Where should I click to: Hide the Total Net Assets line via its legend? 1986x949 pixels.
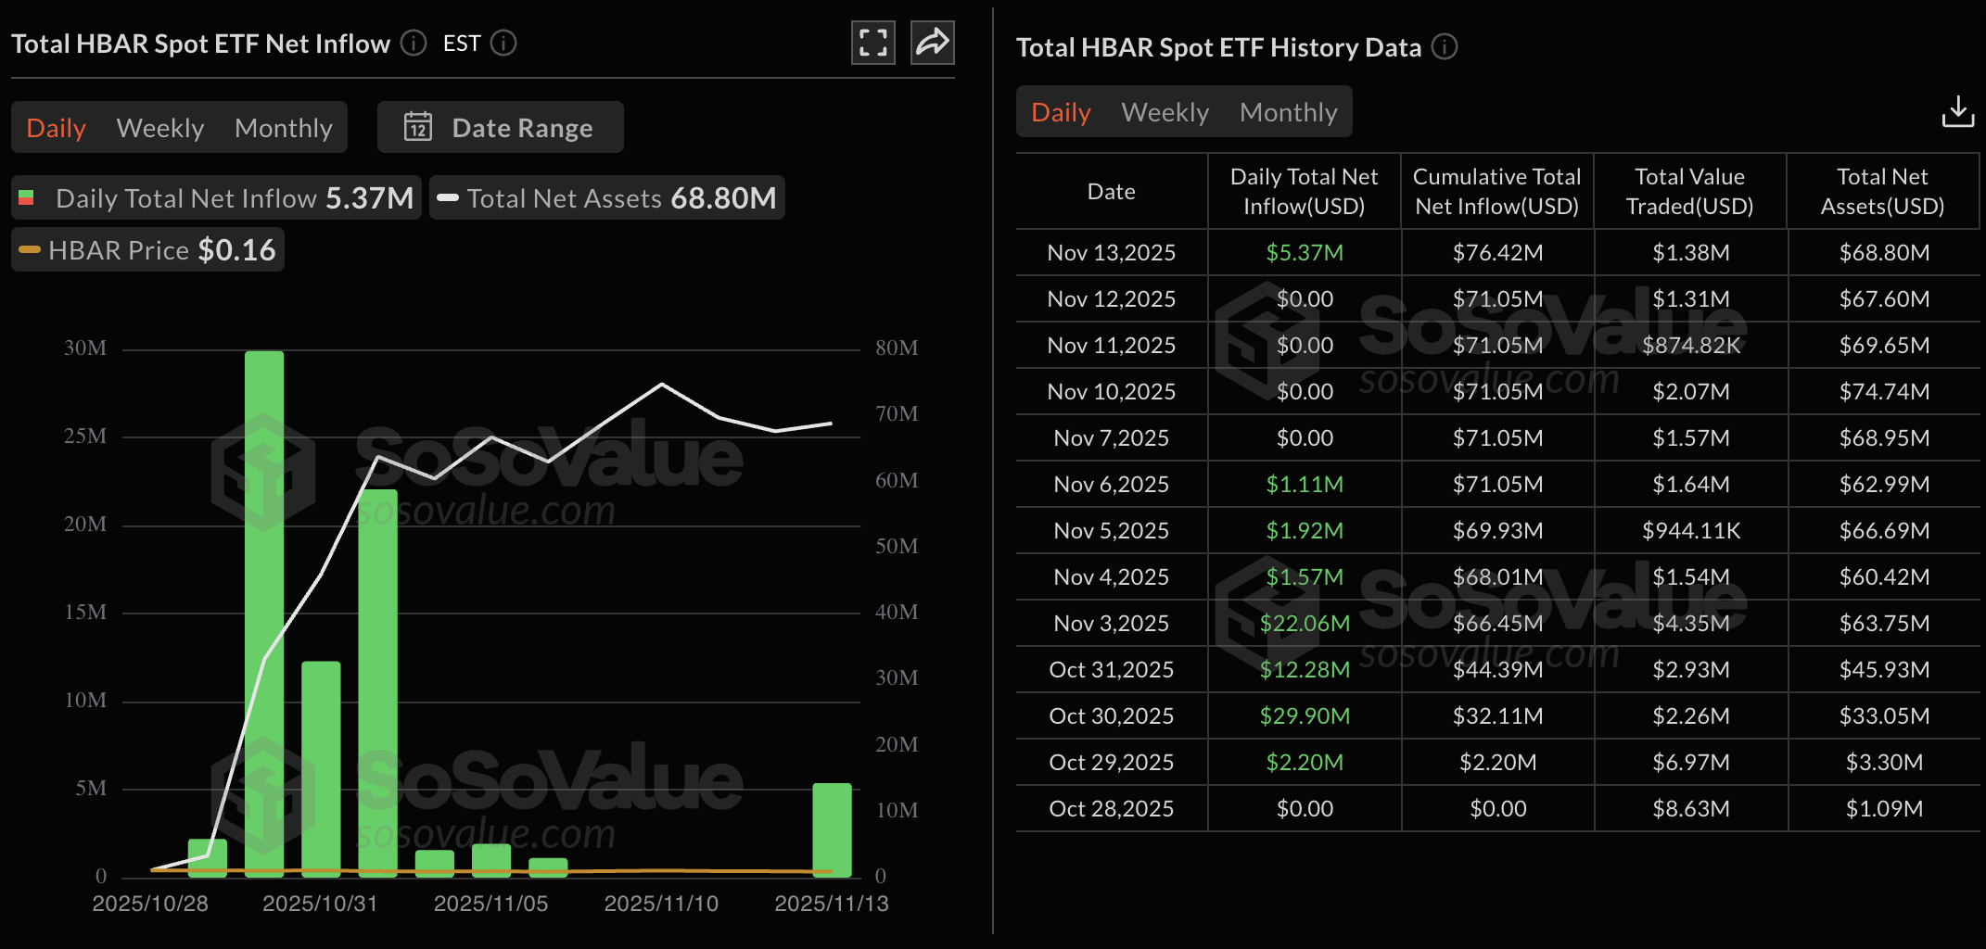click(606, 197)
